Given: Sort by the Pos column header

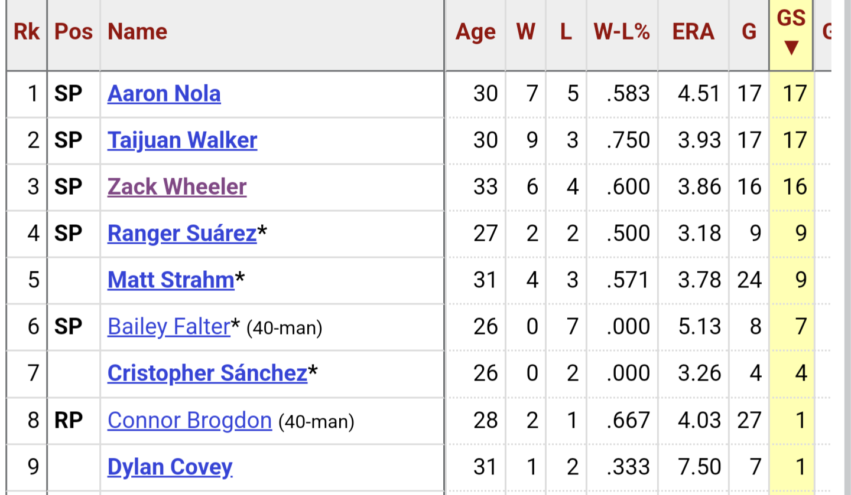Looking at the screenshot, I should pos(74,32).
